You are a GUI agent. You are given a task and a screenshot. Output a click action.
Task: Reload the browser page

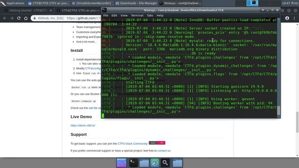pyautogui.click(x=19, y=18)
